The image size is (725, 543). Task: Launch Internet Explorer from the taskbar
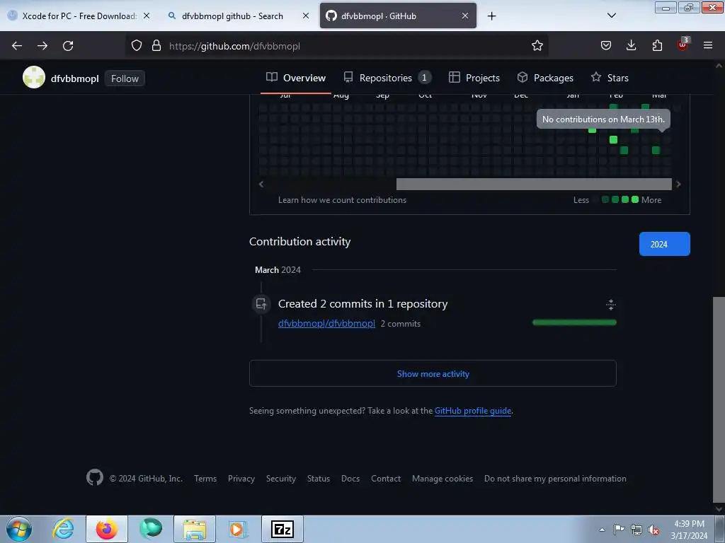pyautogui.click(x=63, y=529)
